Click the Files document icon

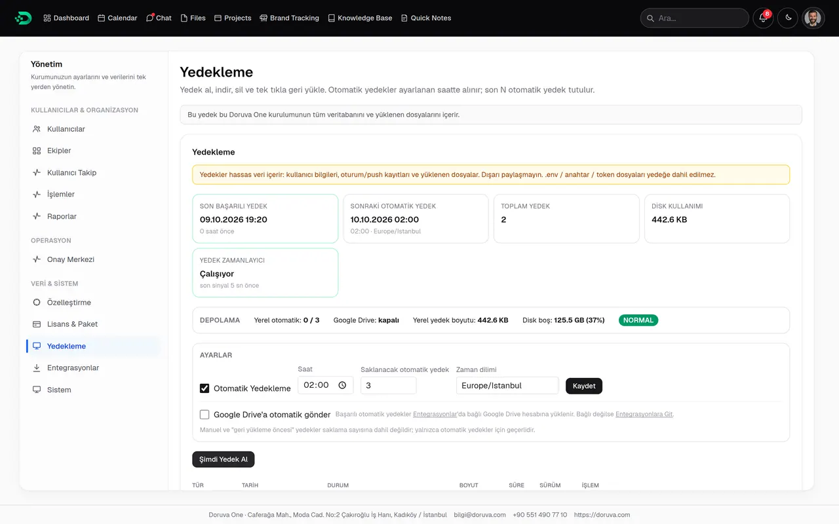(x=184, y=18)
